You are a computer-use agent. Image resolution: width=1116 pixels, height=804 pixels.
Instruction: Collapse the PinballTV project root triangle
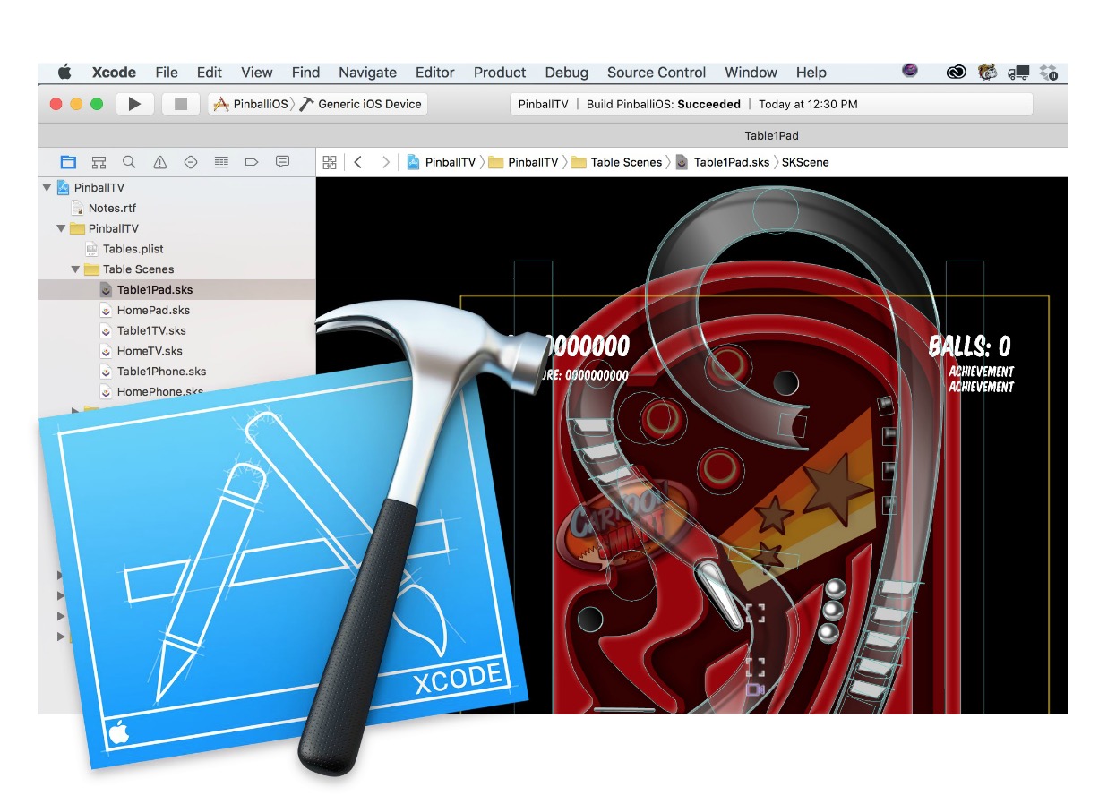click(47, 188)
